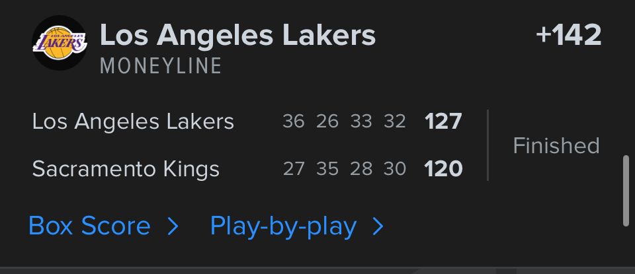Click Lakers third quarter score 33
Screen dimensions: 635x274
pyautogui.click(x=361, y=121)
